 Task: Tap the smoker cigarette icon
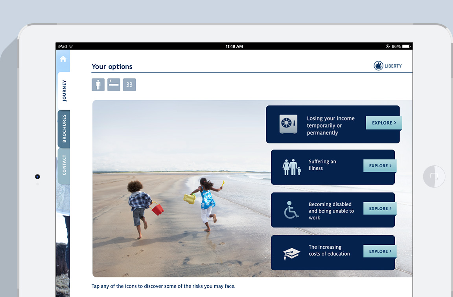coord(114,85)
